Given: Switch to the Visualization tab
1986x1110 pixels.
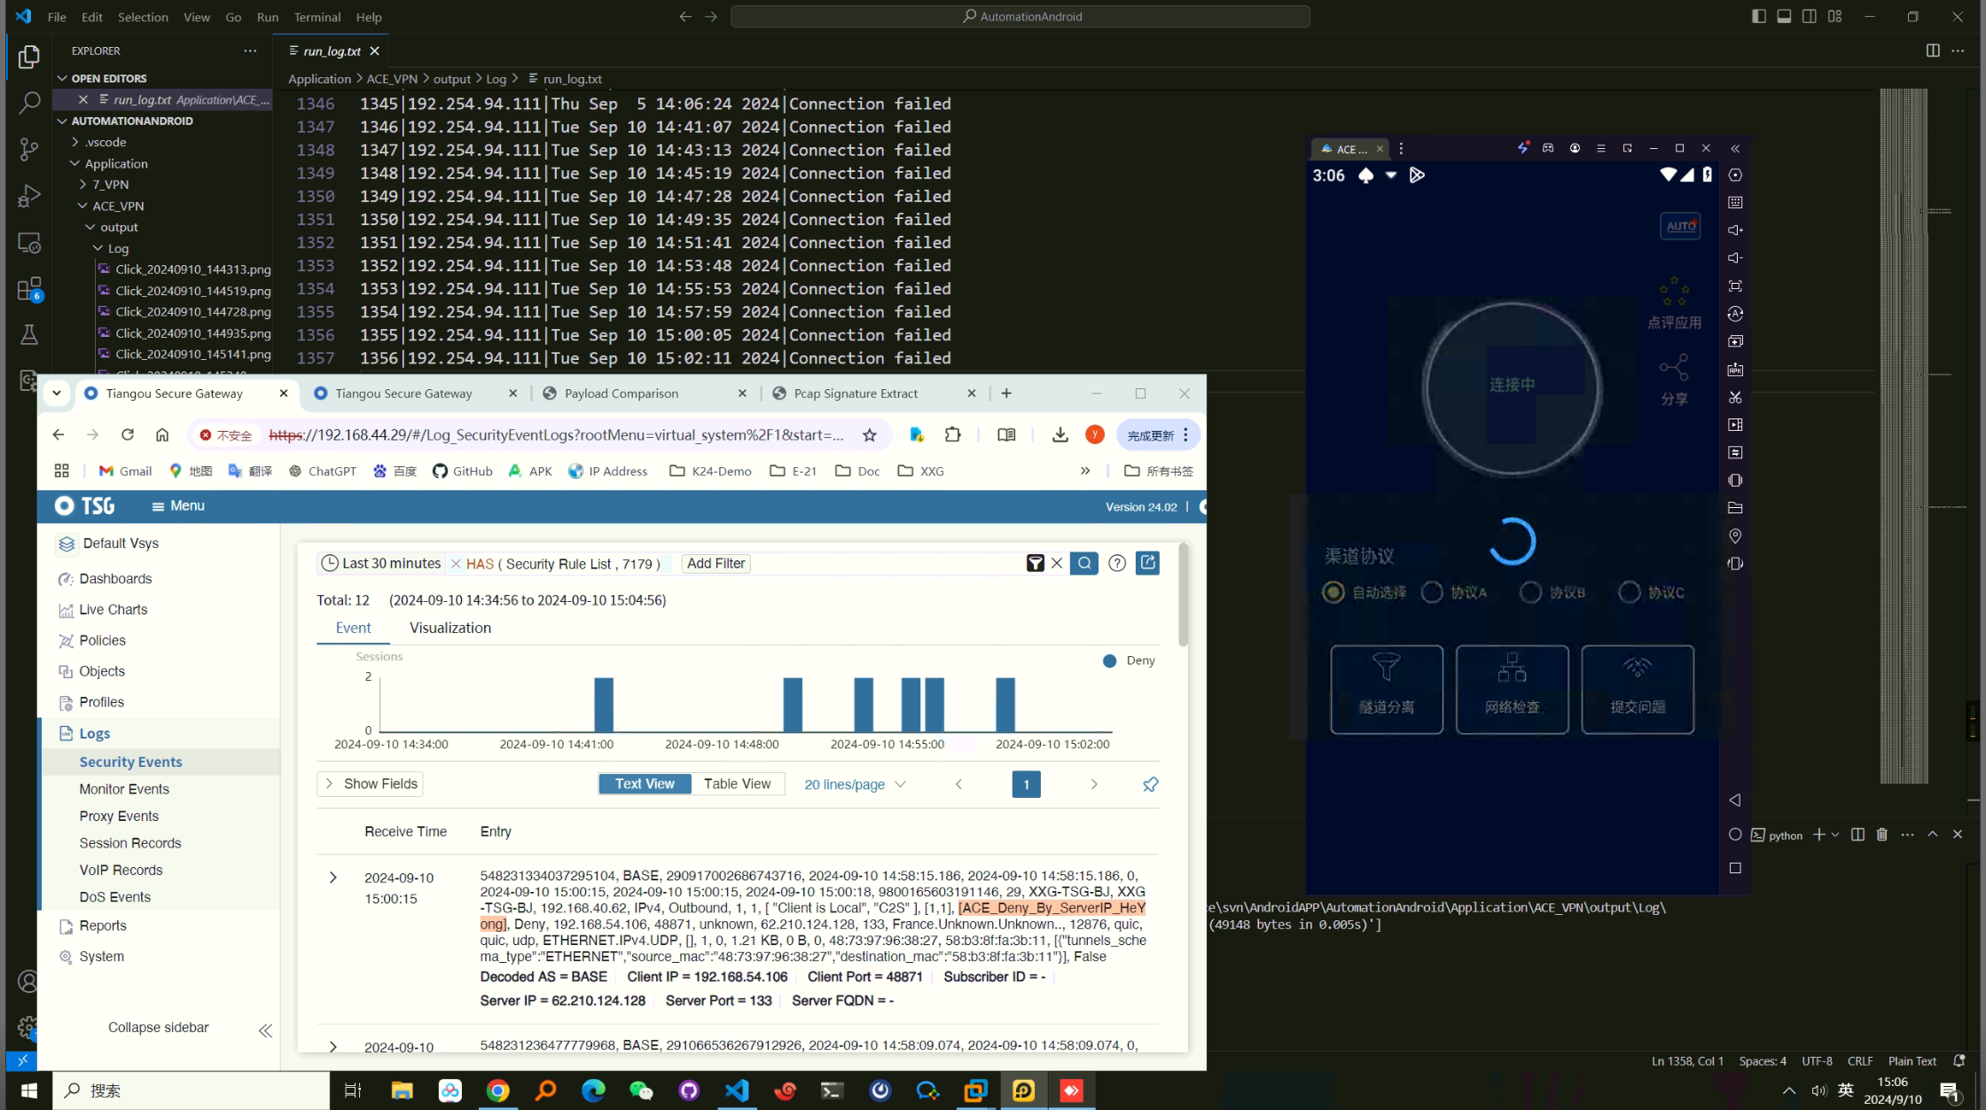Looking at the screenshot, I should (x=450, y=628).
